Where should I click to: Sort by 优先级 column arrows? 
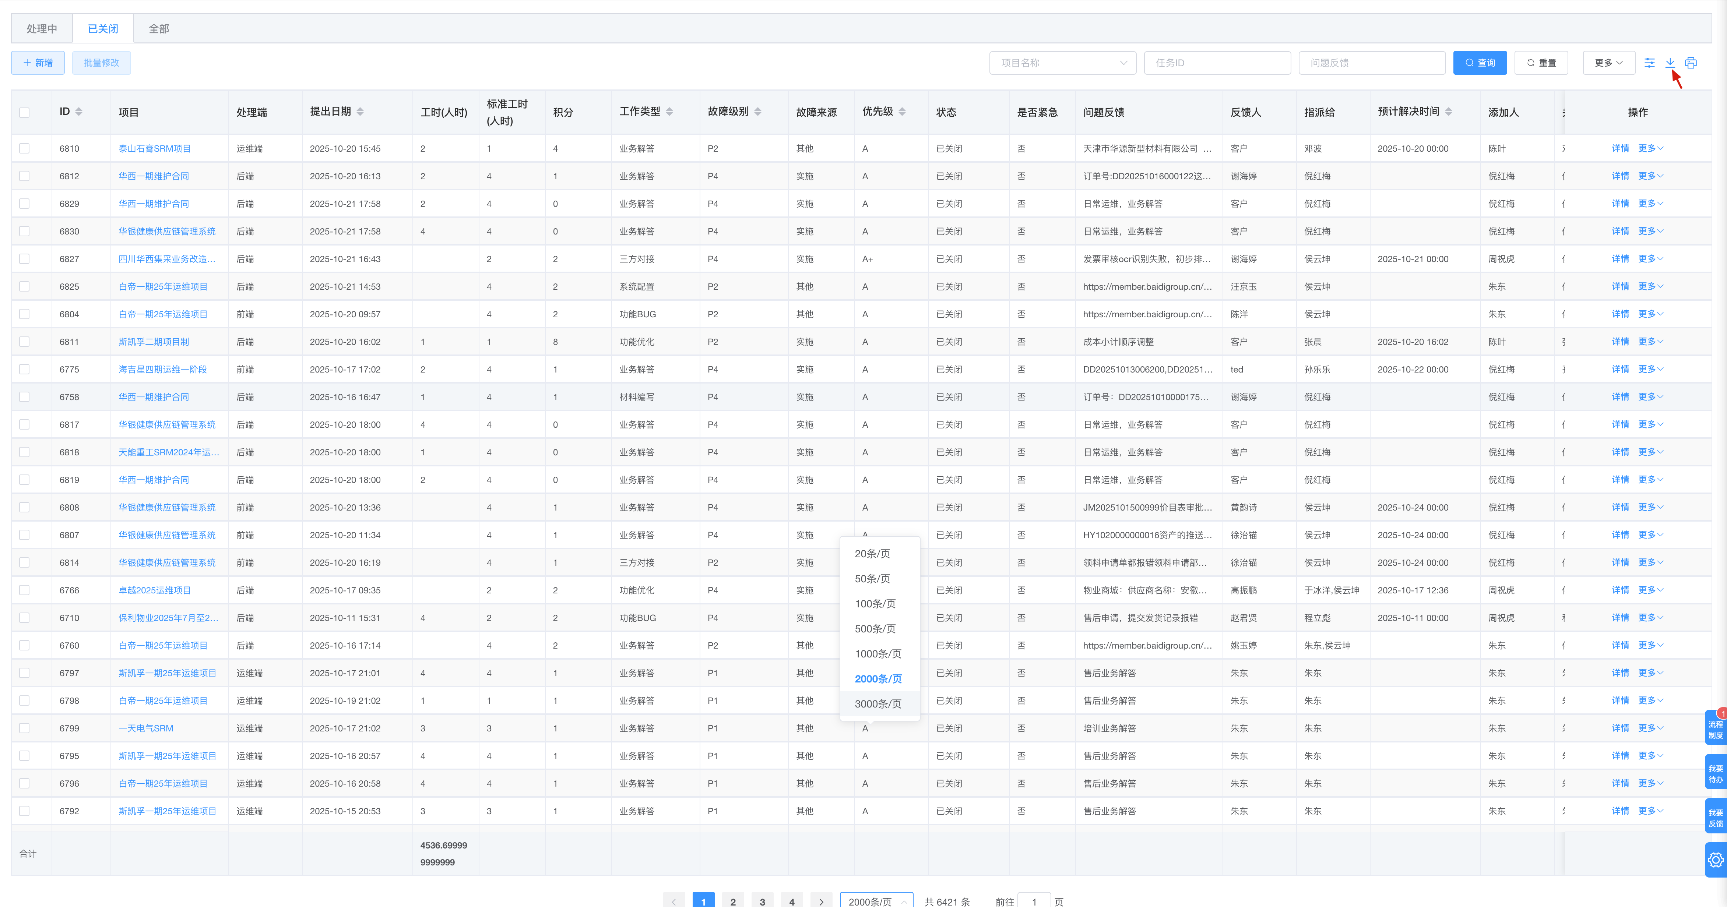902,112
